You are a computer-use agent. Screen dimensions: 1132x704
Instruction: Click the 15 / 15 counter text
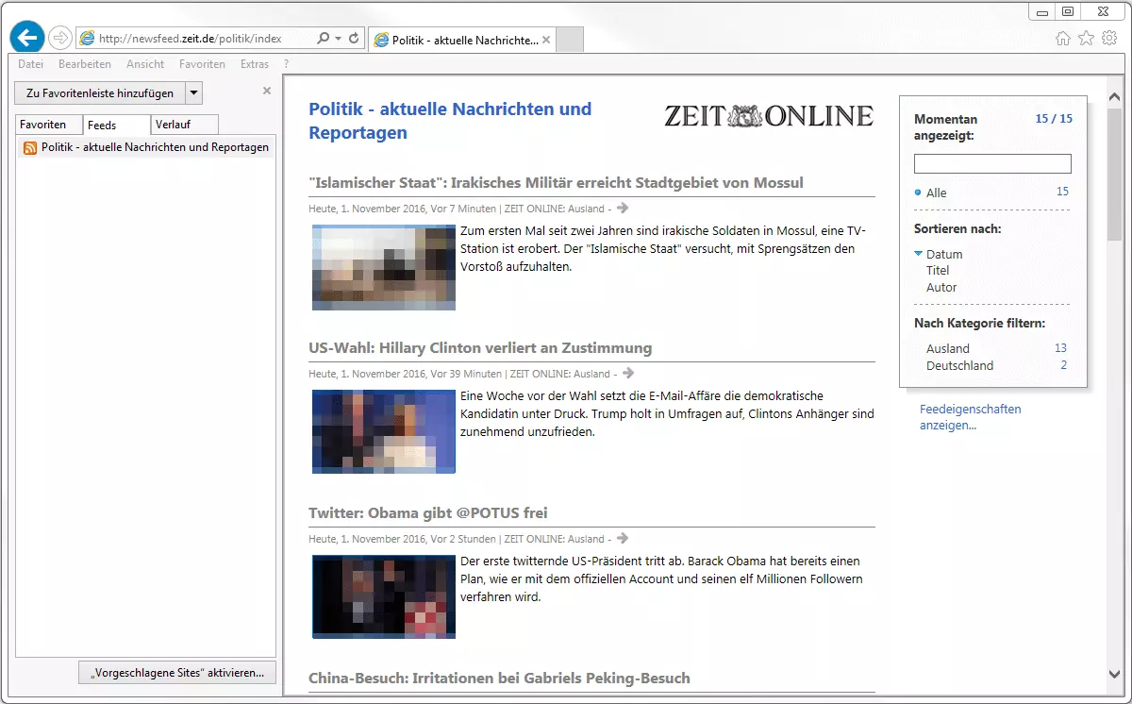click(x=1054, y=119)
